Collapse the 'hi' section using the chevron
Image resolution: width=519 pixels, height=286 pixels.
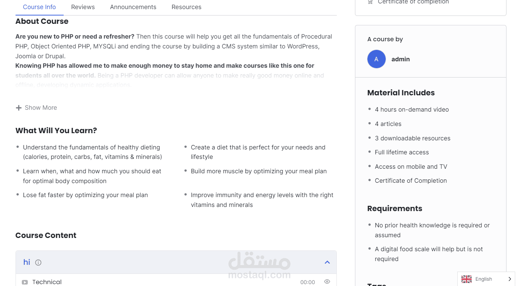(327, 262)
